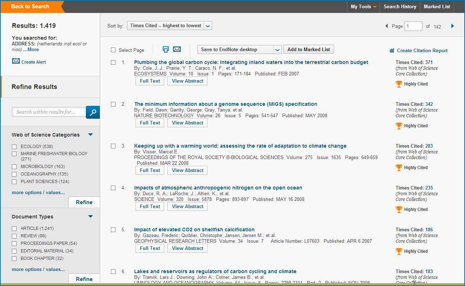Tick the ECOLOGY category checkbox

point(14,147)
